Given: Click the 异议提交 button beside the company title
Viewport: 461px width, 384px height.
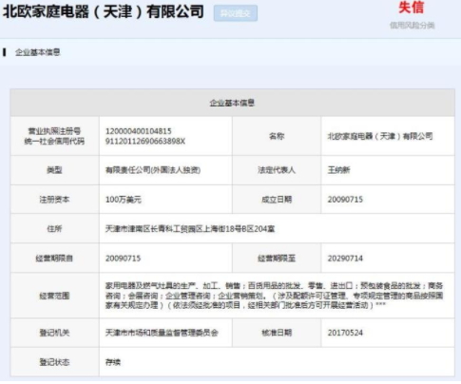Looking at the screenshot, I should (x=236, y=13).
